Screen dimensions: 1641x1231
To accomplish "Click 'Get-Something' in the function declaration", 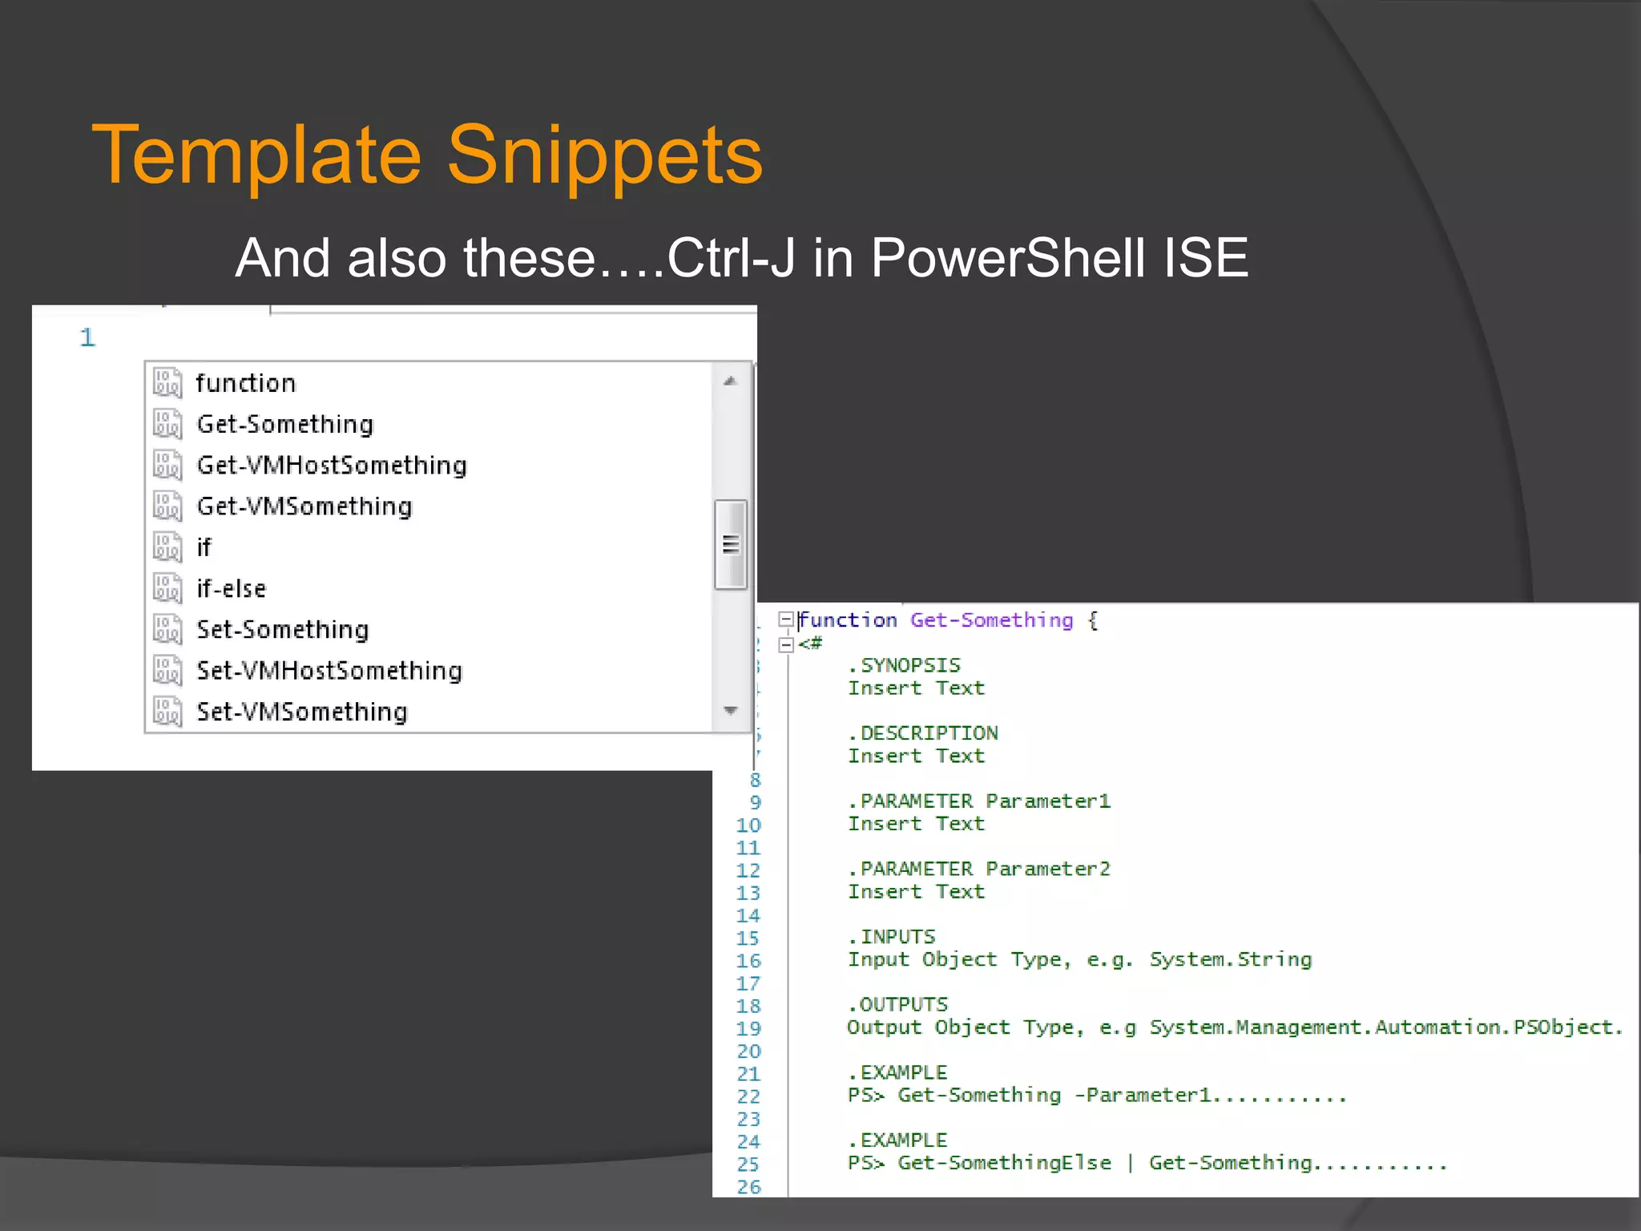I will (x=991, y=620).
